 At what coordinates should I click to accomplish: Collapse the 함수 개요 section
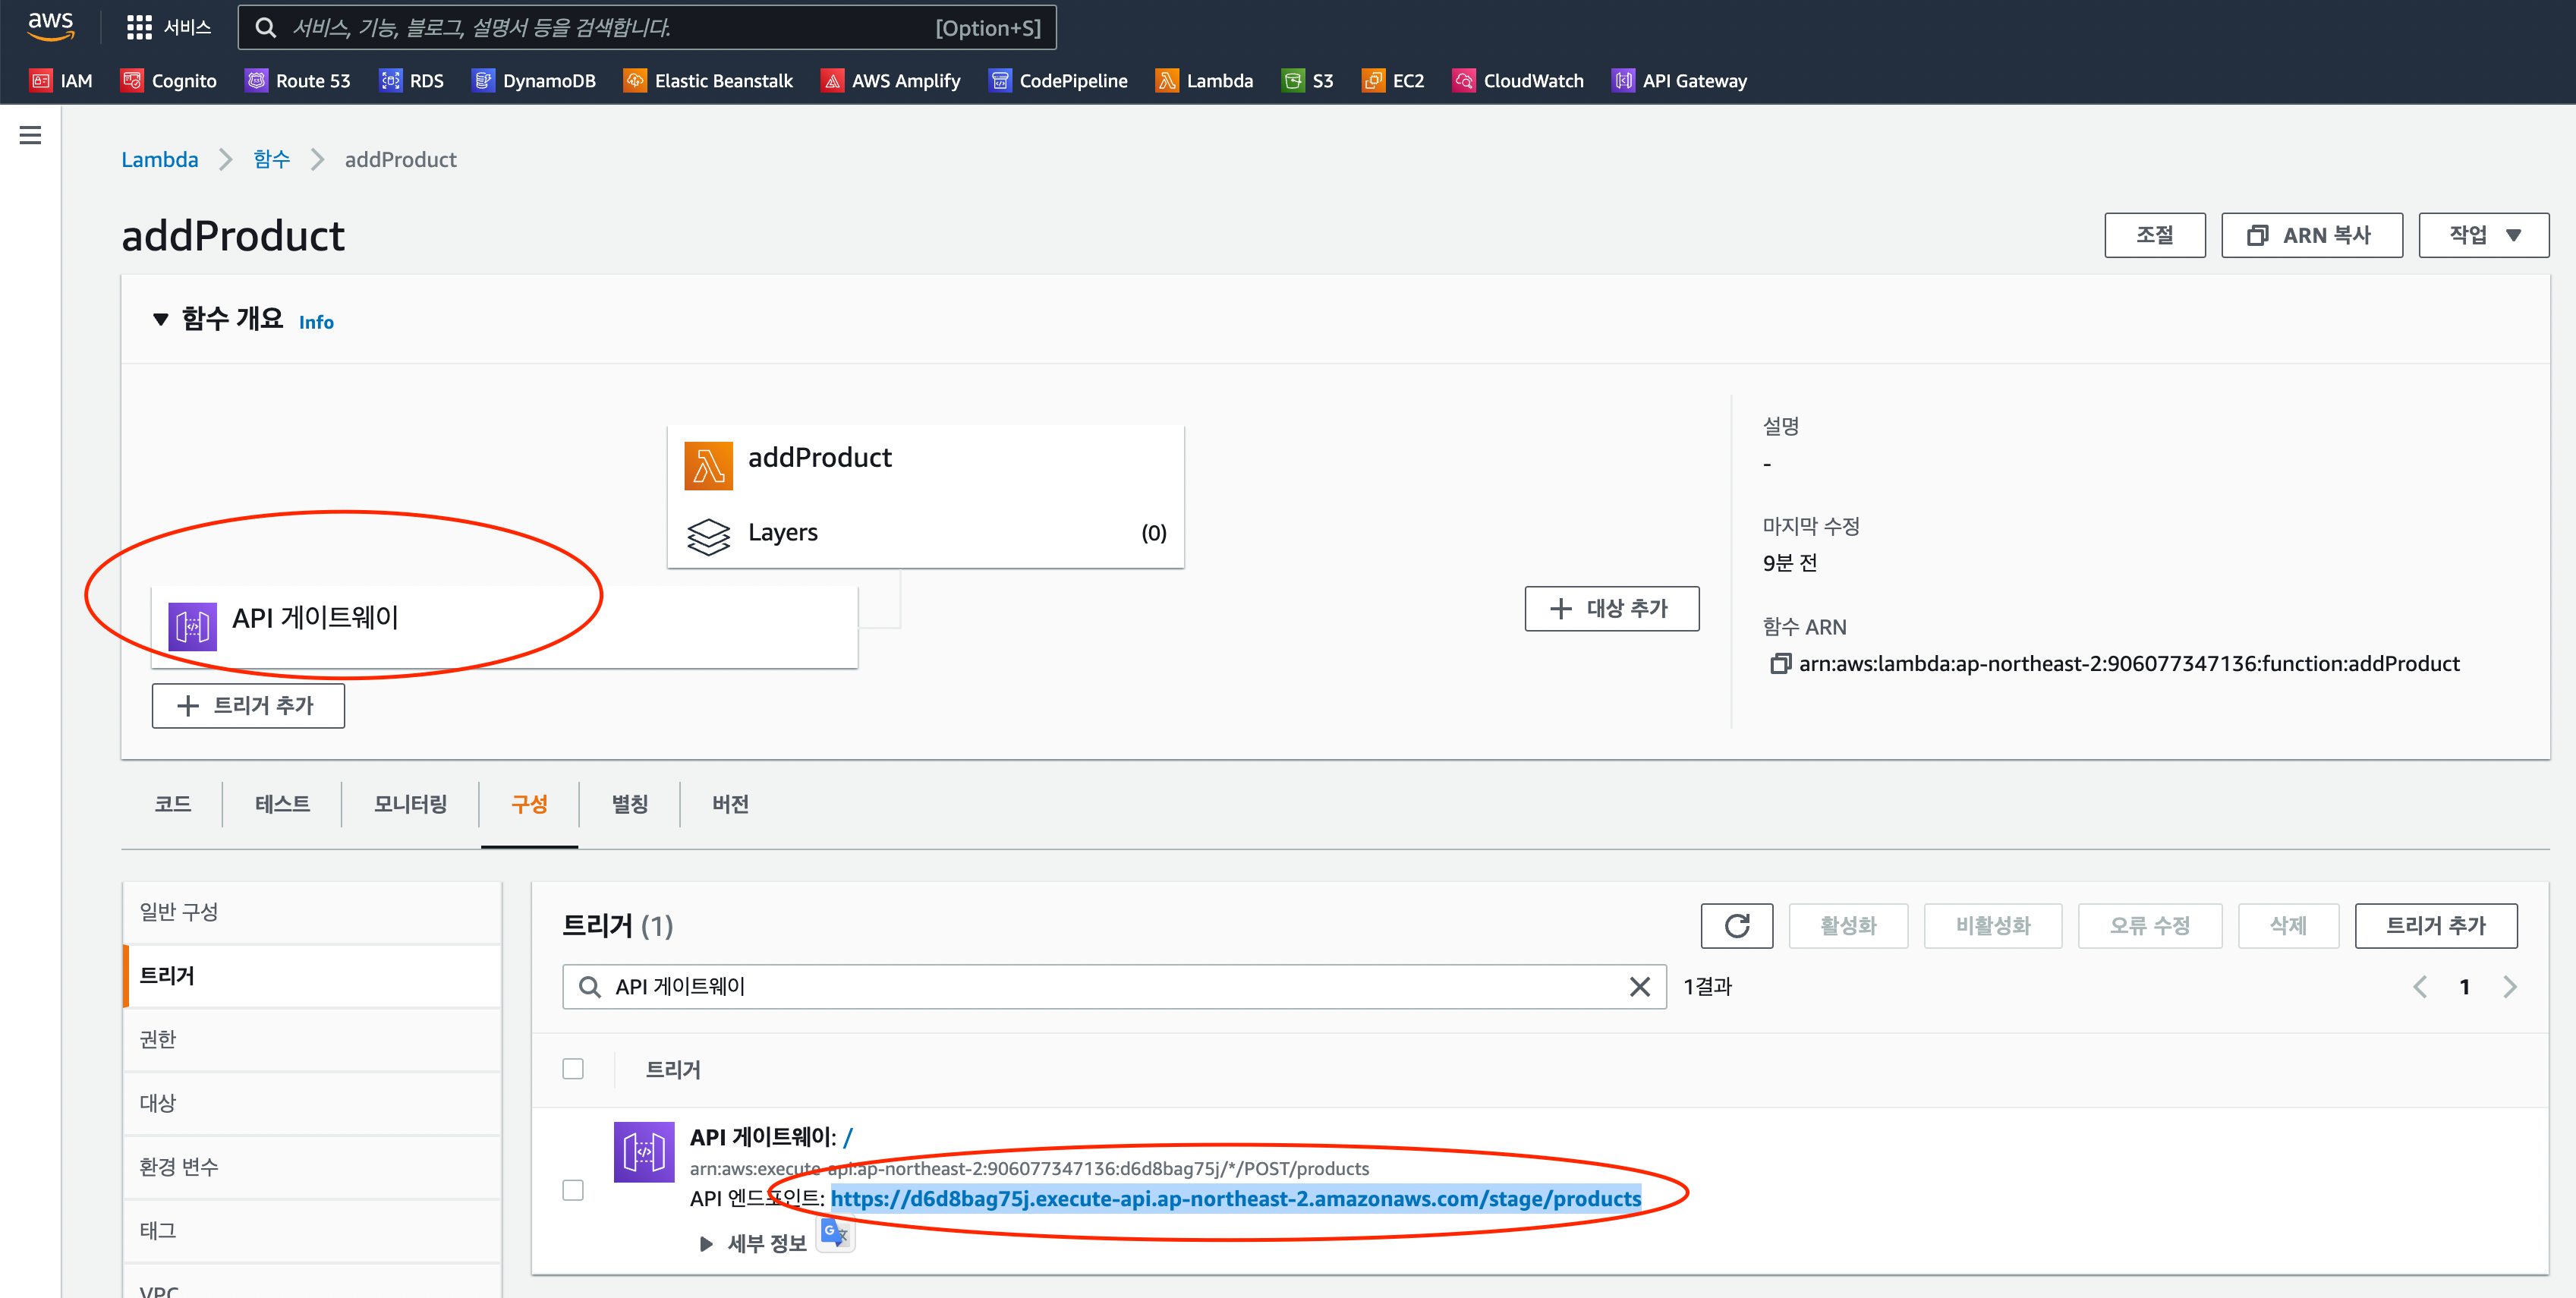160,320
